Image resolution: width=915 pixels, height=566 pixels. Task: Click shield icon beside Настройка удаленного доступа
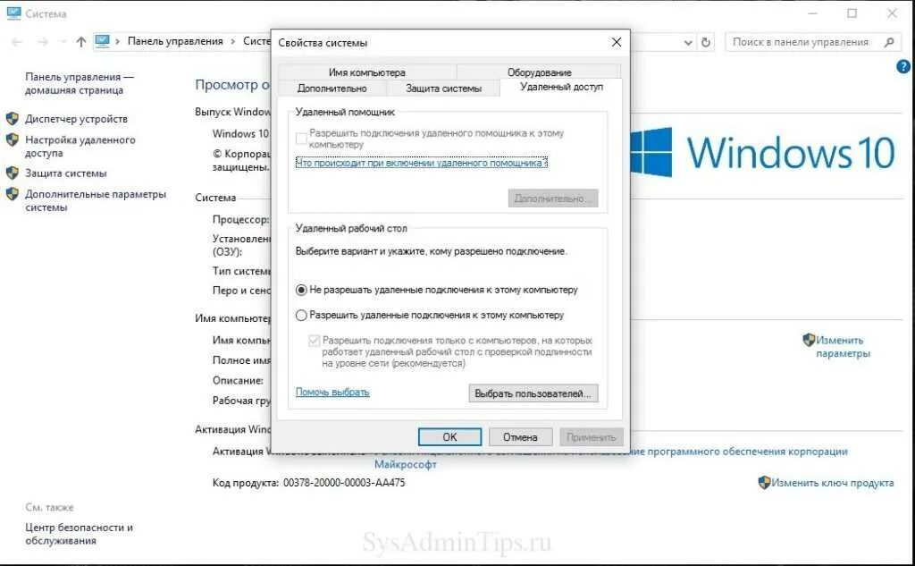[13, 139]
